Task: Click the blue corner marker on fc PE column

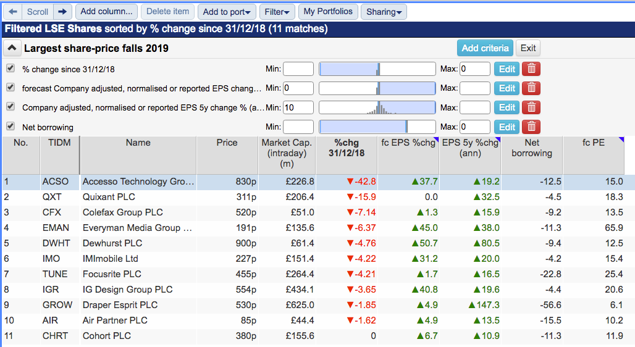Action: point(621,140)
